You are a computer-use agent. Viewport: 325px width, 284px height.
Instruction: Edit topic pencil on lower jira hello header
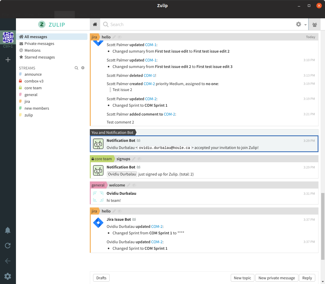coord(114,211)
